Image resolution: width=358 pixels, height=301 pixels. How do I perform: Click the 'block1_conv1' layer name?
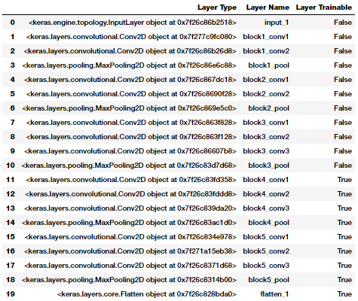[x=266, y=37]
